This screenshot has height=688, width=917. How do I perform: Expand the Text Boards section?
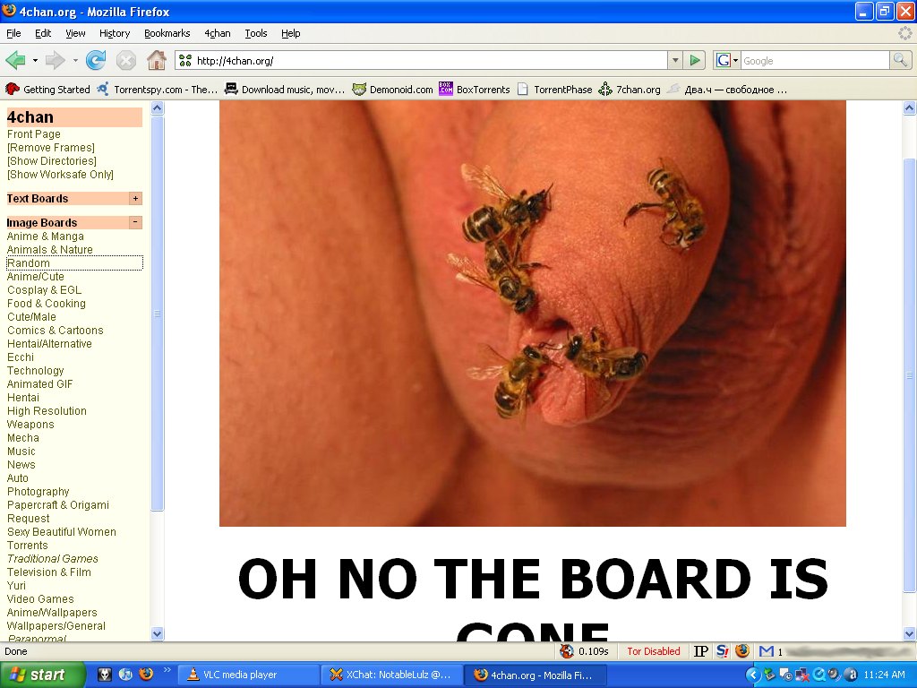click(135, 199)
